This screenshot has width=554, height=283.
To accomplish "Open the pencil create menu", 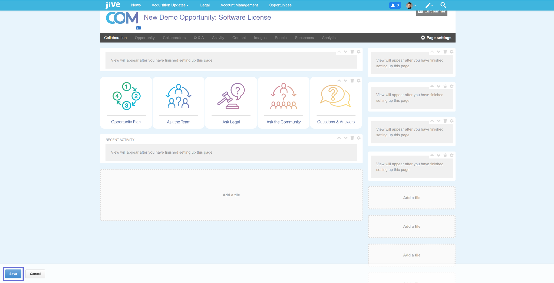I will coord(429,5).
